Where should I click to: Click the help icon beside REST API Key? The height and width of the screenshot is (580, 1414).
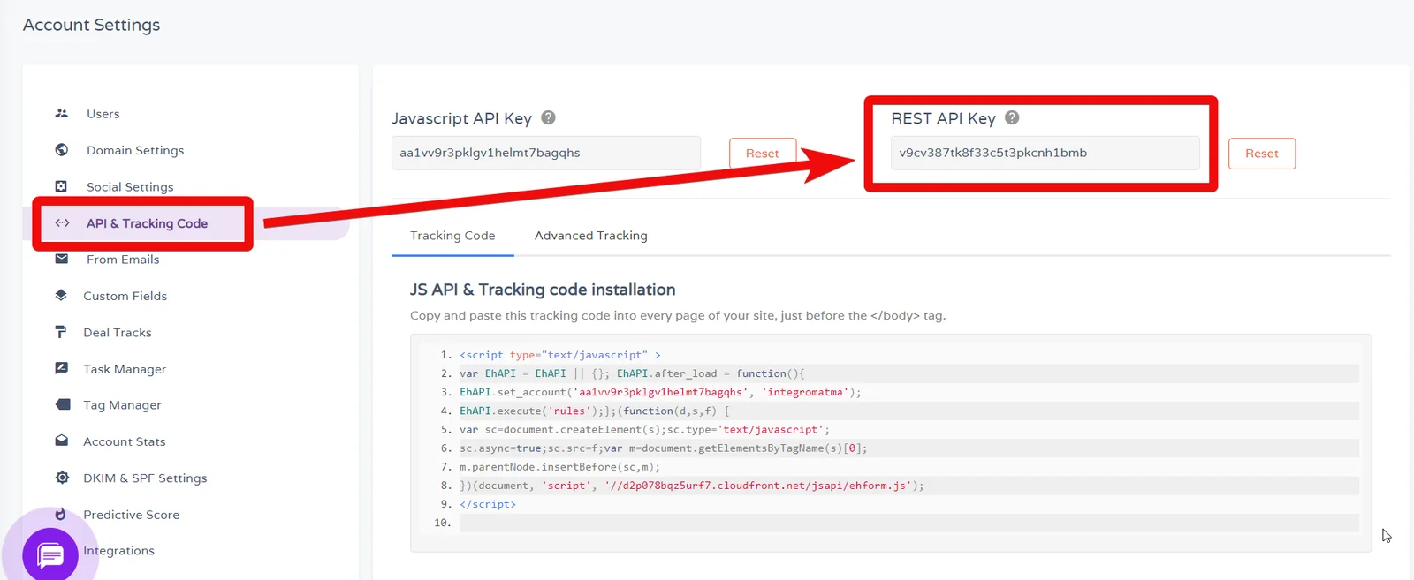1012,117
